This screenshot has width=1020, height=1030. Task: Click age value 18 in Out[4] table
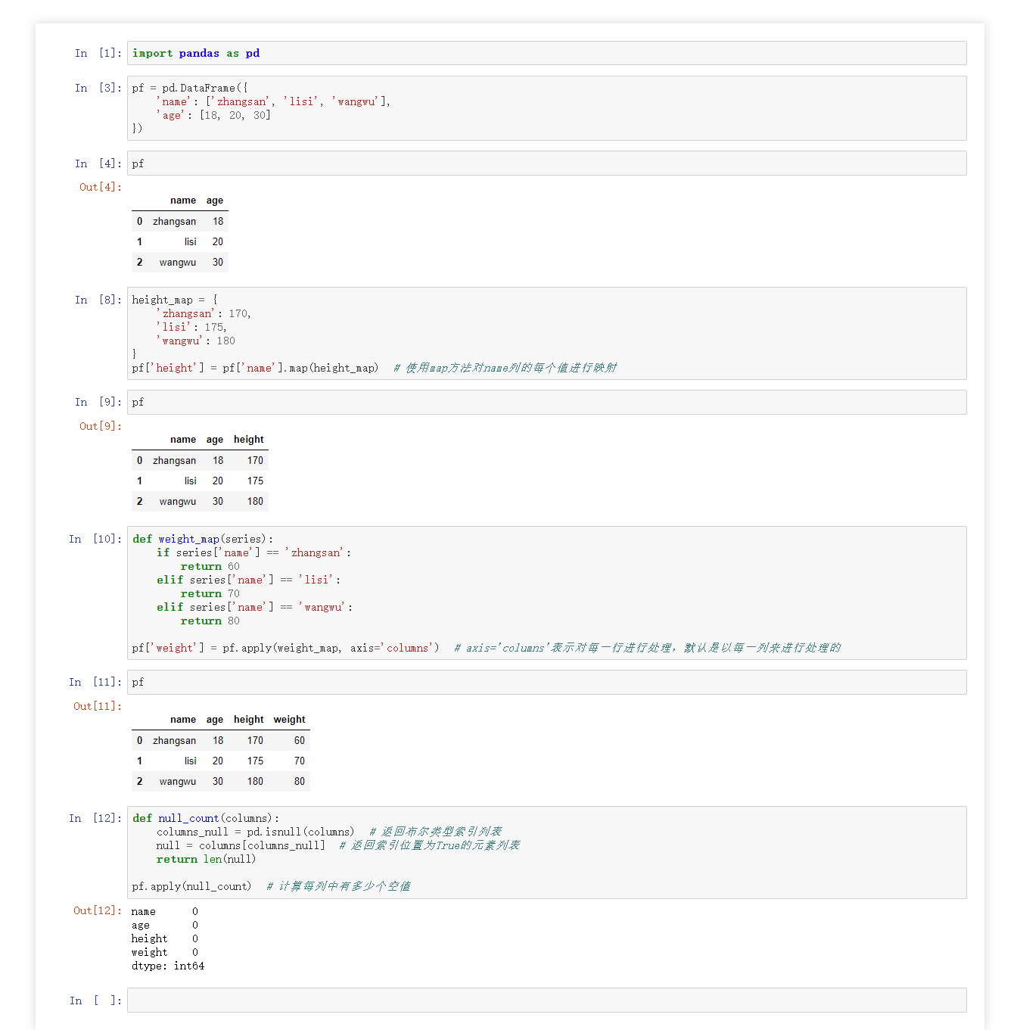tap(218, 221)
